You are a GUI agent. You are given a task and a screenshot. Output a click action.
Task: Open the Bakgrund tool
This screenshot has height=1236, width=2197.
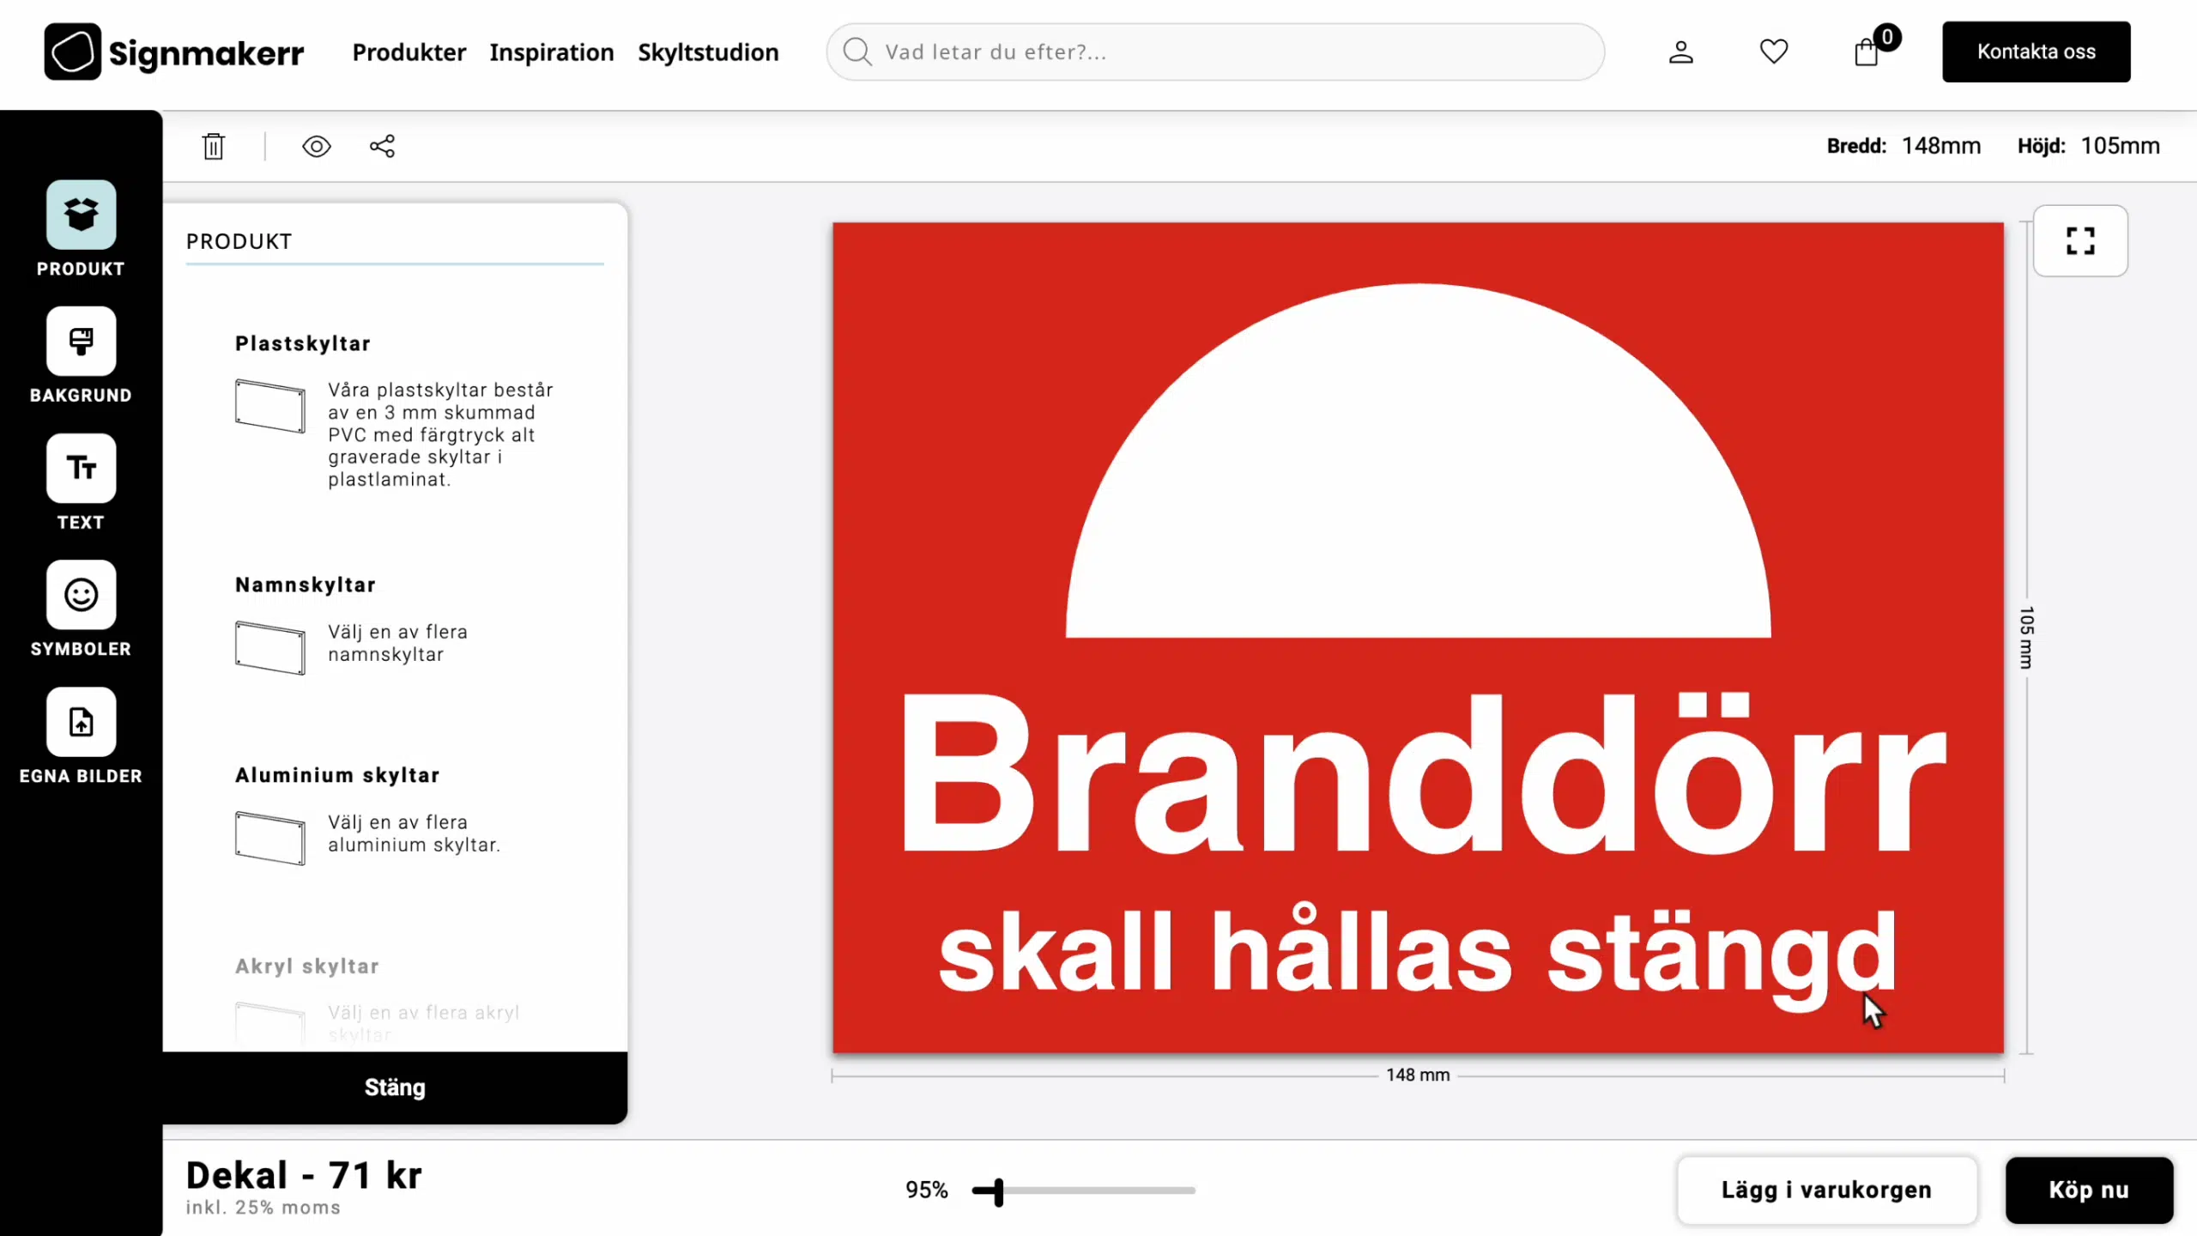81,342
